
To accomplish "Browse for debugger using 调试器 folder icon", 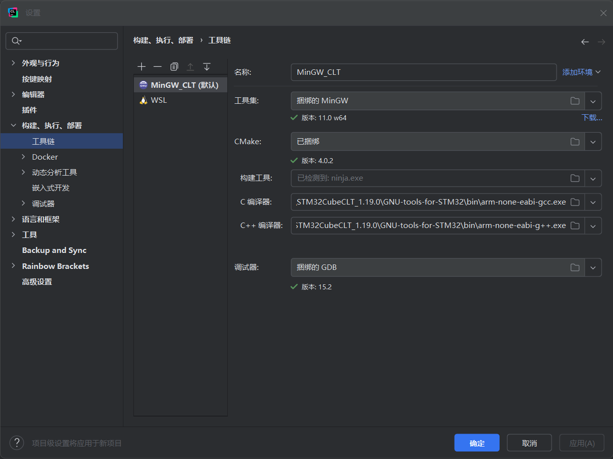I will pyautogui.click(x=575, y=267).
